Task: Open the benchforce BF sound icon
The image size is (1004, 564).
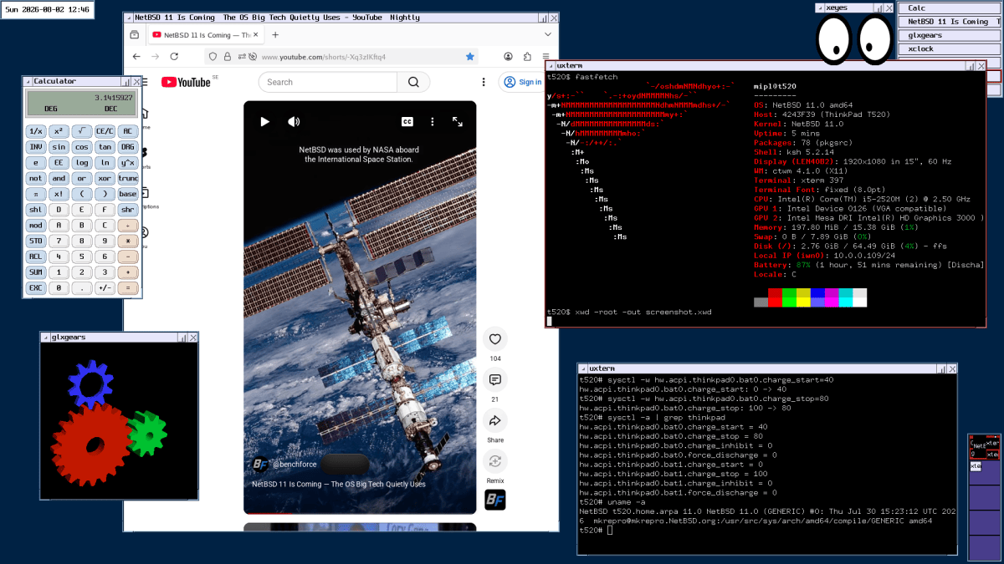Action: tap(495, 500)
